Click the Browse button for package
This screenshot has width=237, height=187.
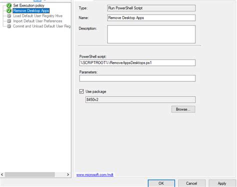pyautogui.click(x=183, y=109)
